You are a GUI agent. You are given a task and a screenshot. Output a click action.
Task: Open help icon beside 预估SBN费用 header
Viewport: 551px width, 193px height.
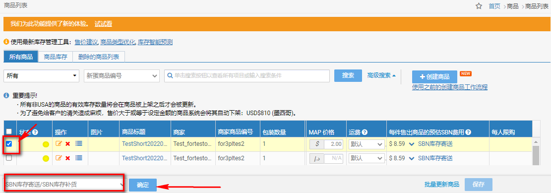click(468, 132)
